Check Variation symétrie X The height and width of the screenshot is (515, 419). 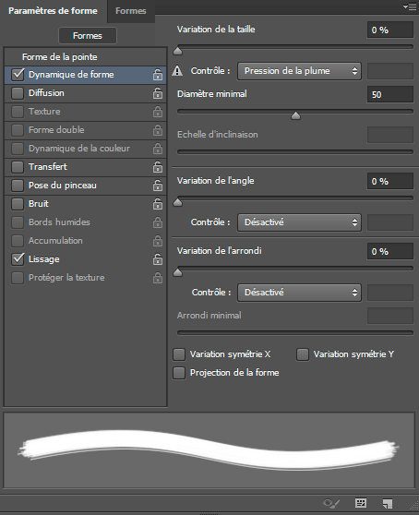tap(179, 354)
